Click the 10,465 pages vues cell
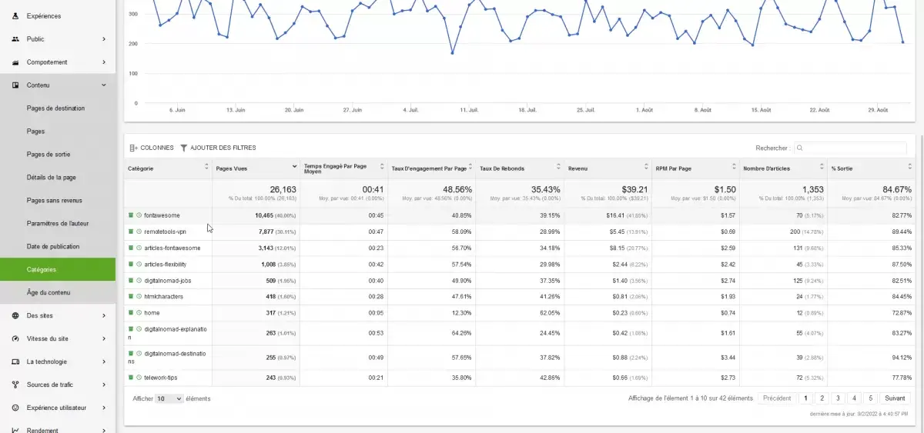The width and height of the screenshot is (924, 433). click(256, 215)
